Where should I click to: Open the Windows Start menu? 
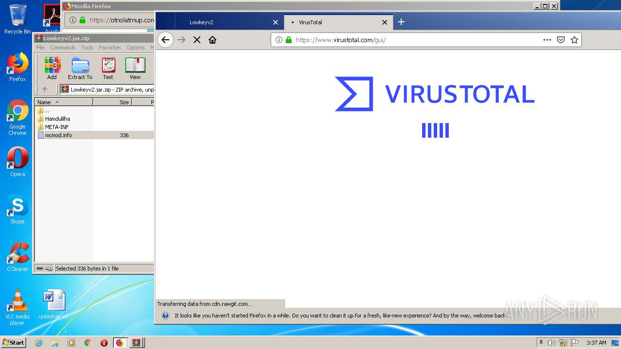pyautogui.click(x=14, y=342)
